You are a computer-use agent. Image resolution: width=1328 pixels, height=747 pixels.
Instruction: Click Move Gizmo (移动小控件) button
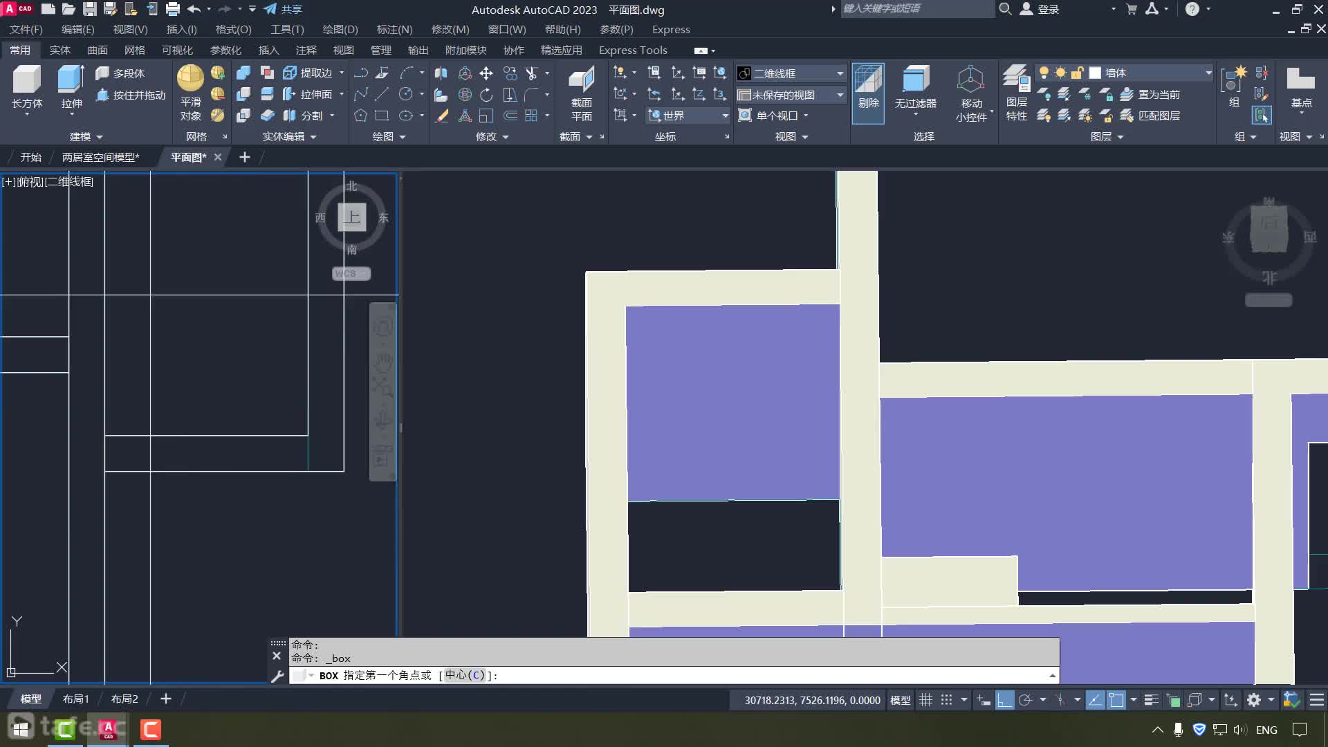971,93
